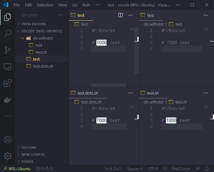Screen dimensions: 214x172
Task: Click line 4 in top-right test editor
Action: [x=181, y=49]
